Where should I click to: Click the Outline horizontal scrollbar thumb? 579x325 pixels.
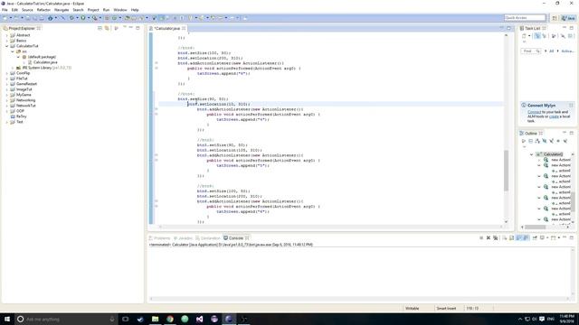click(535, 227)
